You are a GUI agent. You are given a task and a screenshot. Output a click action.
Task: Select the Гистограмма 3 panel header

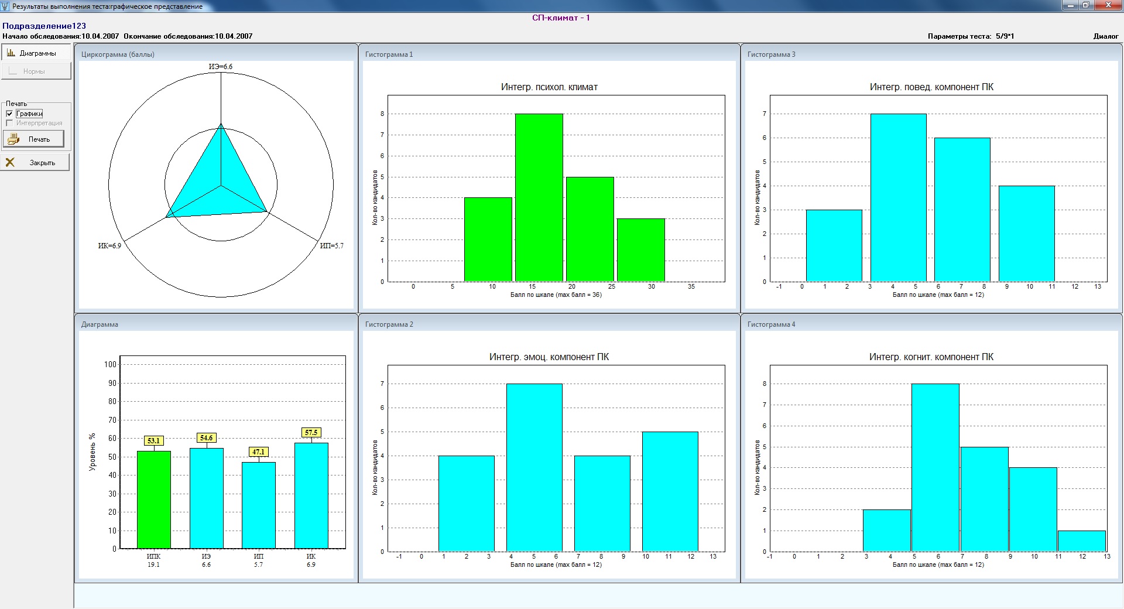(771, 54)
